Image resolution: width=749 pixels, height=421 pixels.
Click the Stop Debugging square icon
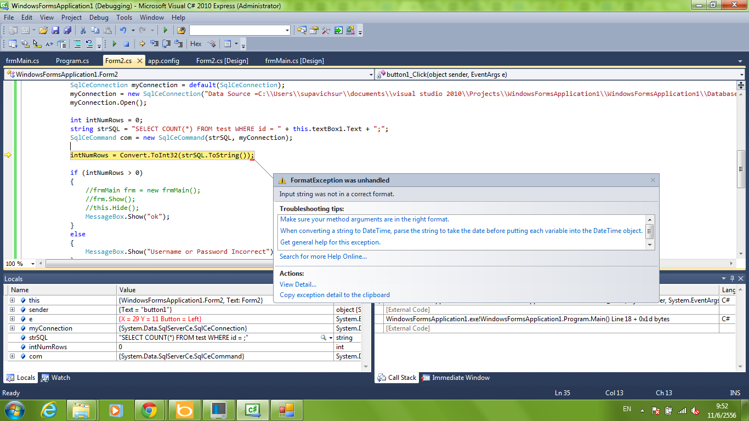[x=126, y=44]
